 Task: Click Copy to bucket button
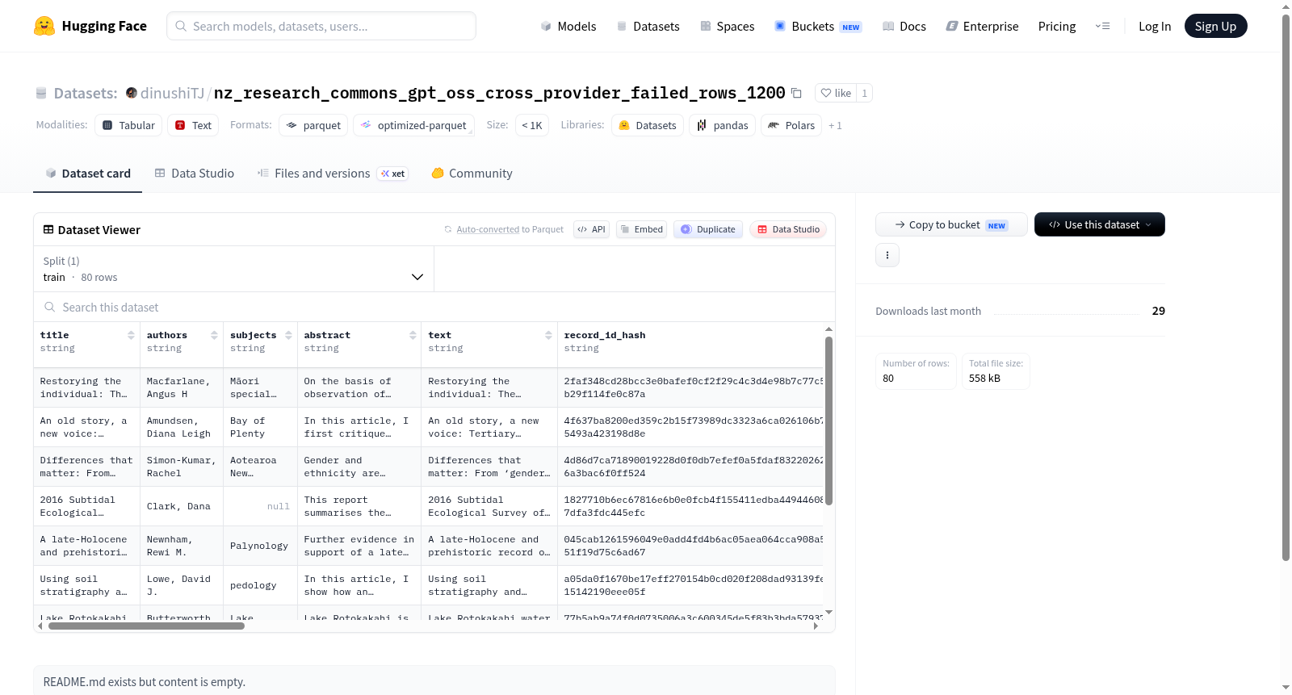[x=951, y=224]
